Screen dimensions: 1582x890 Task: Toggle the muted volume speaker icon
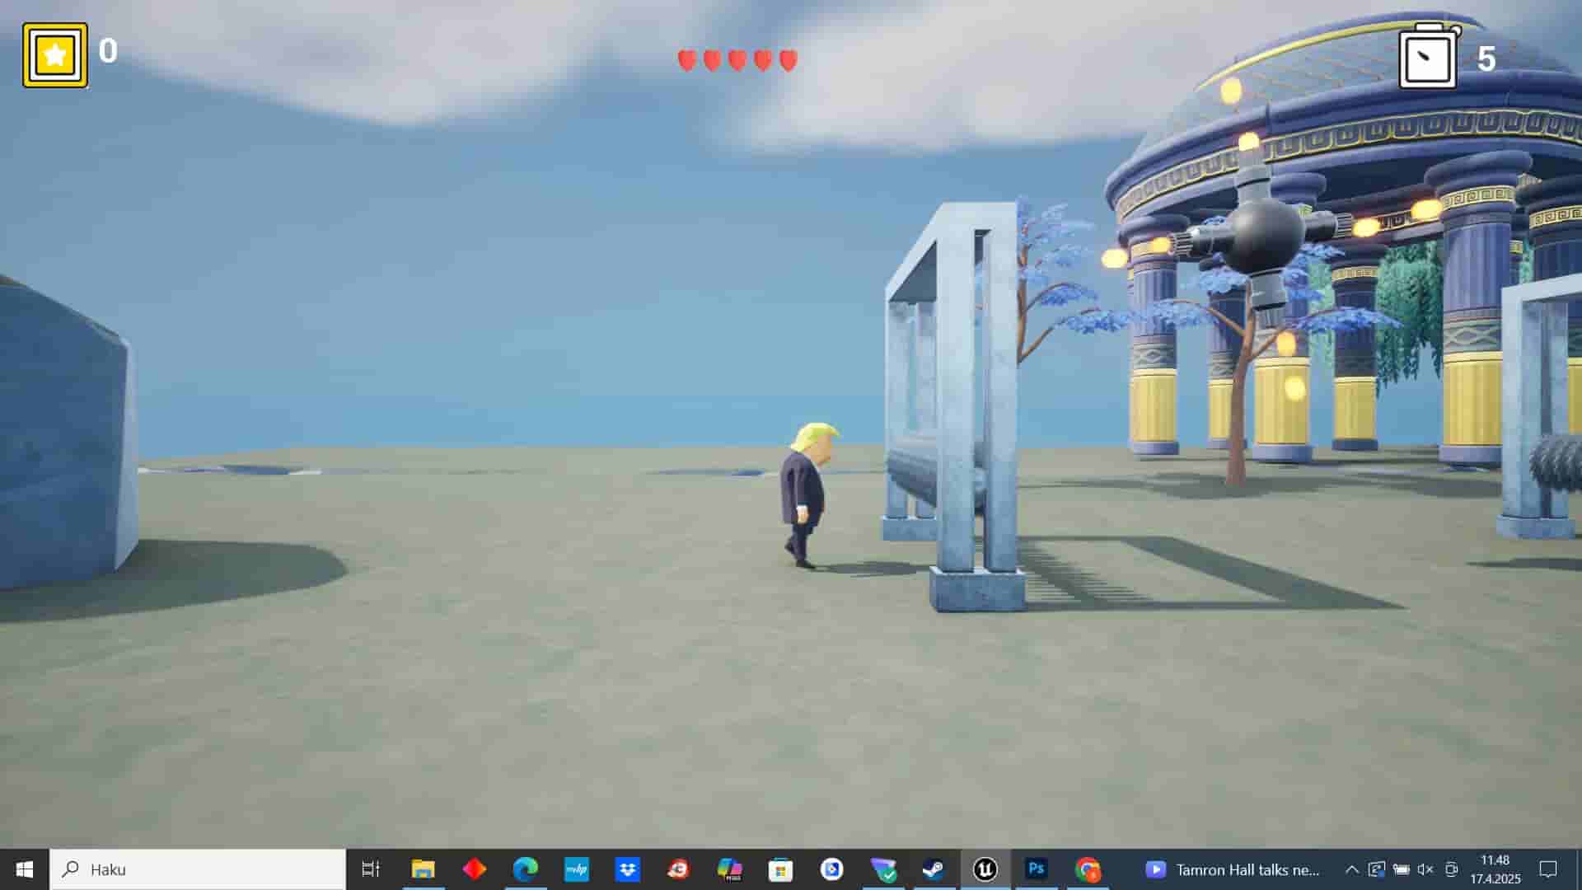1425,869
